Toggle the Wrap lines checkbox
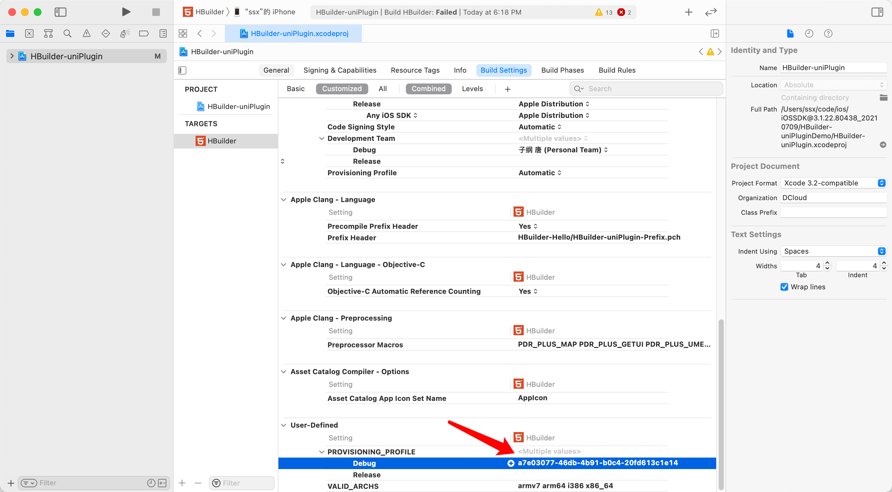The image size is (892, 492). [x=784, y=287]
